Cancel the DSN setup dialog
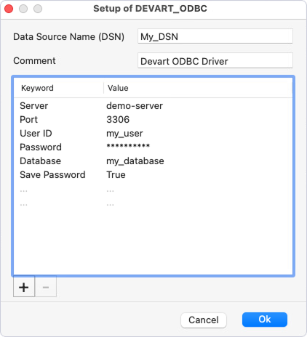 click(x=204, y=320)
